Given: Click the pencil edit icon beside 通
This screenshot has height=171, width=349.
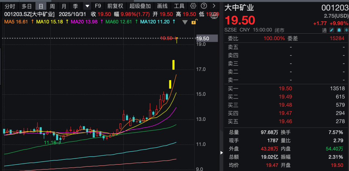Looking at the screenshot, I should tap(332, 30).
